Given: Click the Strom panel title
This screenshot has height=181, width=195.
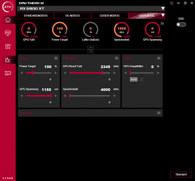Looking at the screenshot, I should click(x=24, y=58).
